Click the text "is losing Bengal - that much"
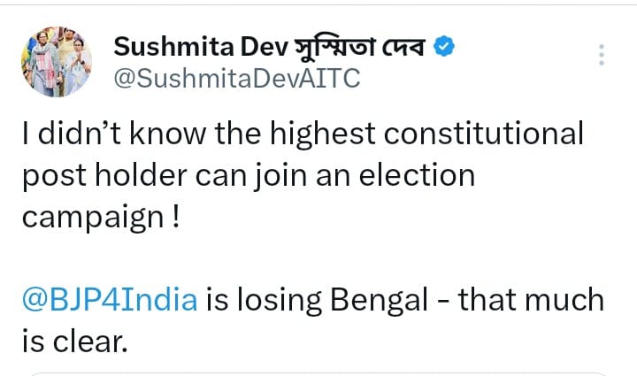Image resolution: width=637 pixels, height=376 pixels. point(405,299)
